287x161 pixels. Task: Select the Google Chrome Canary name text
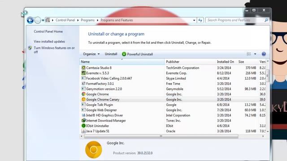click(103, 99)
